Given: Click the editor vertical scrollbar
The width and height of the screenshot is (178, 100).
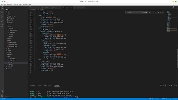Looking at the screenshot, I should pos(177,59).
